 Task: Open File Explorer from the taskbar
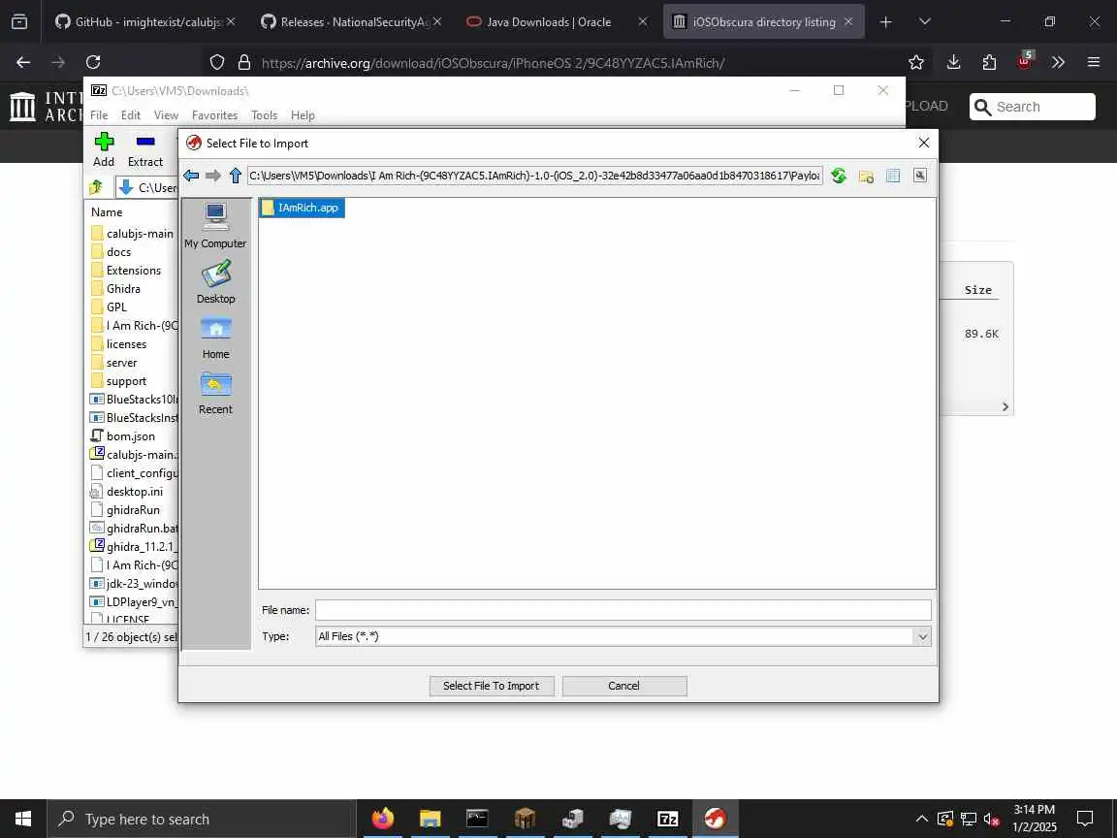tap(431, 819)
